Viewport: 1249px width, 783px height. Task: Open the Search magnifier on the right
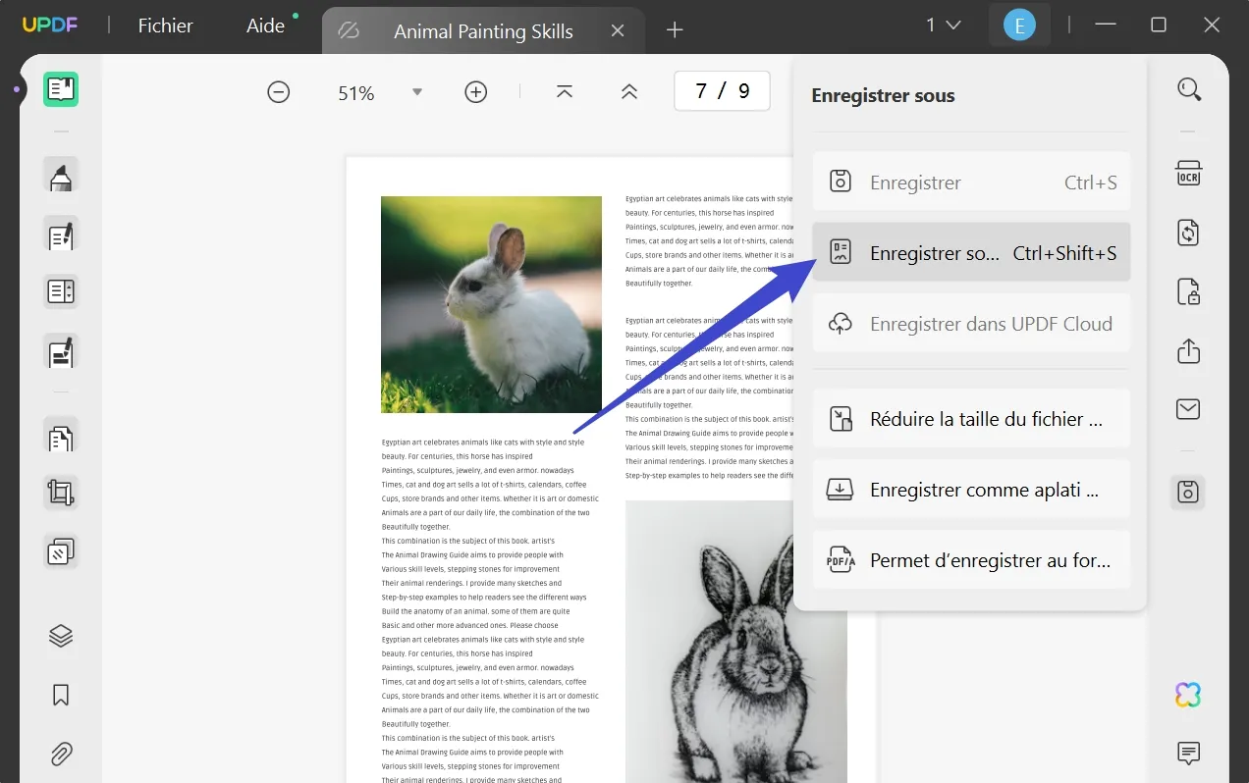click(x=1188, y=88)
